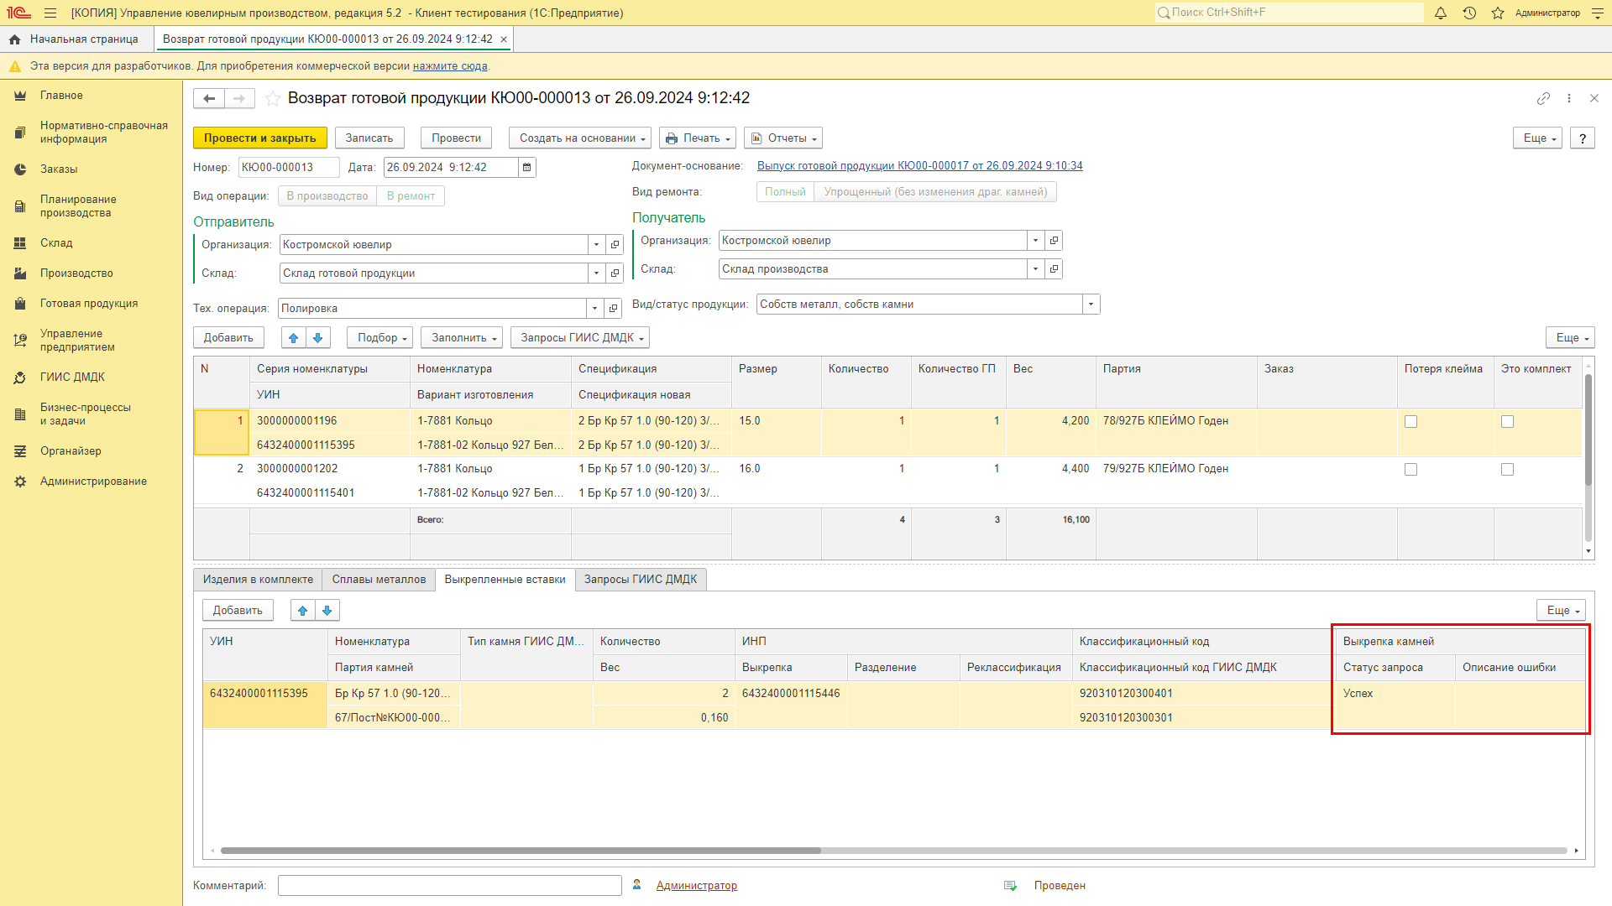Expand Подбор dropdown button

[379, 337]
